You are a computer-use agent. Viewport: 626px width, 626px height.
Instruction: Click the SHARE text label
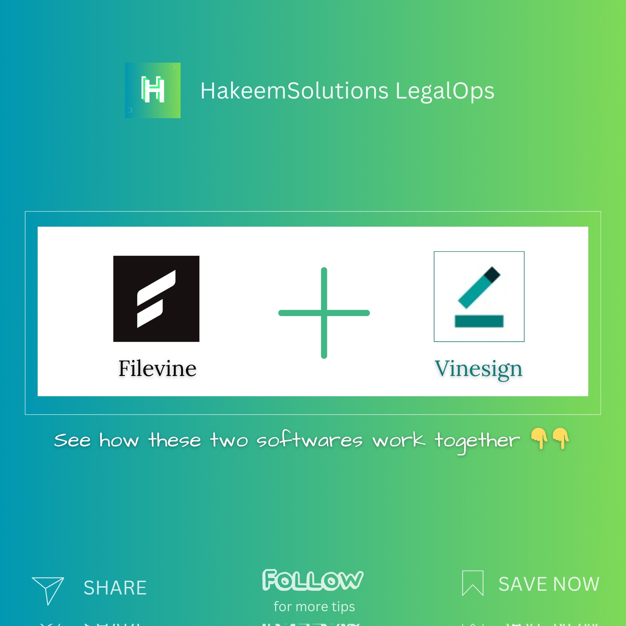115,588
